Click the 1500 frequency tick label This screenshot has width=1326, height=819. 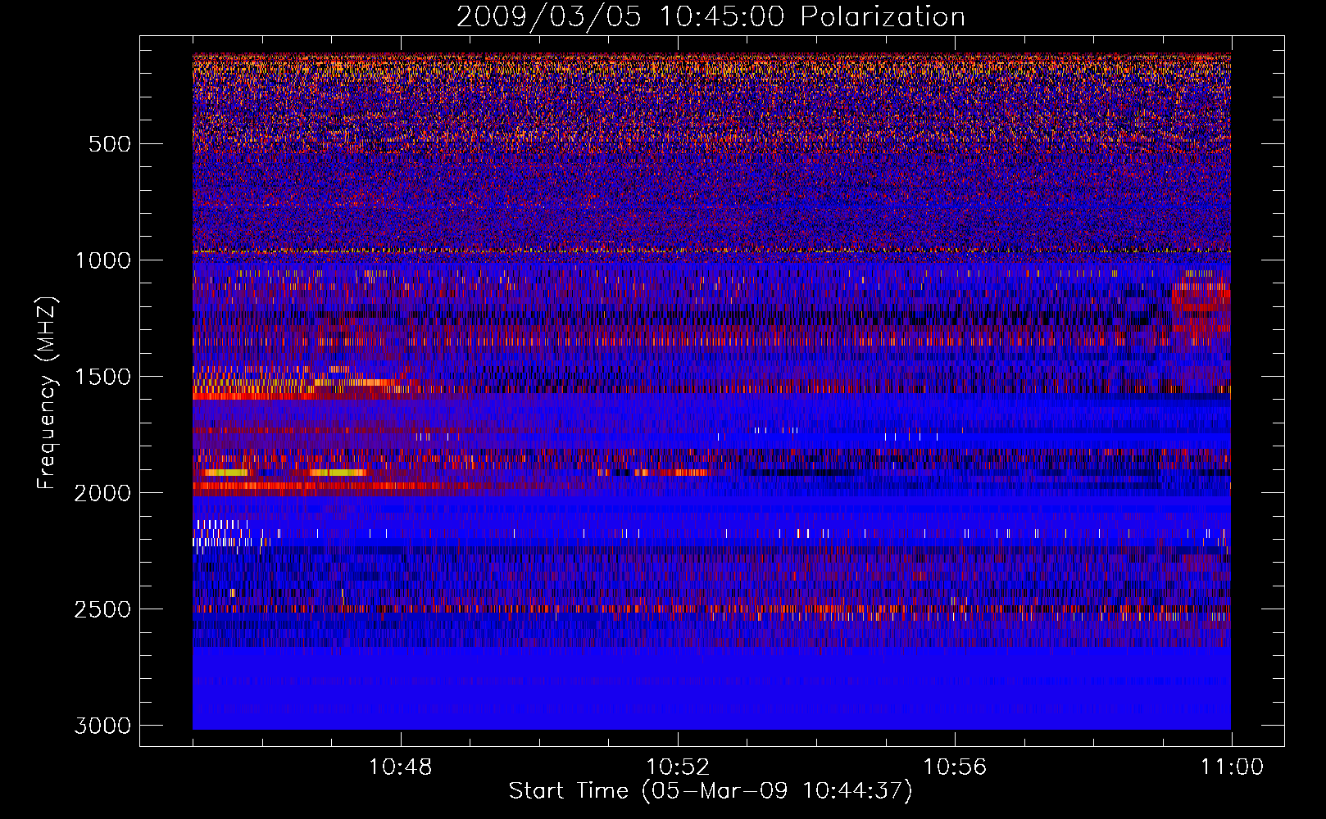tap(103, 377)
